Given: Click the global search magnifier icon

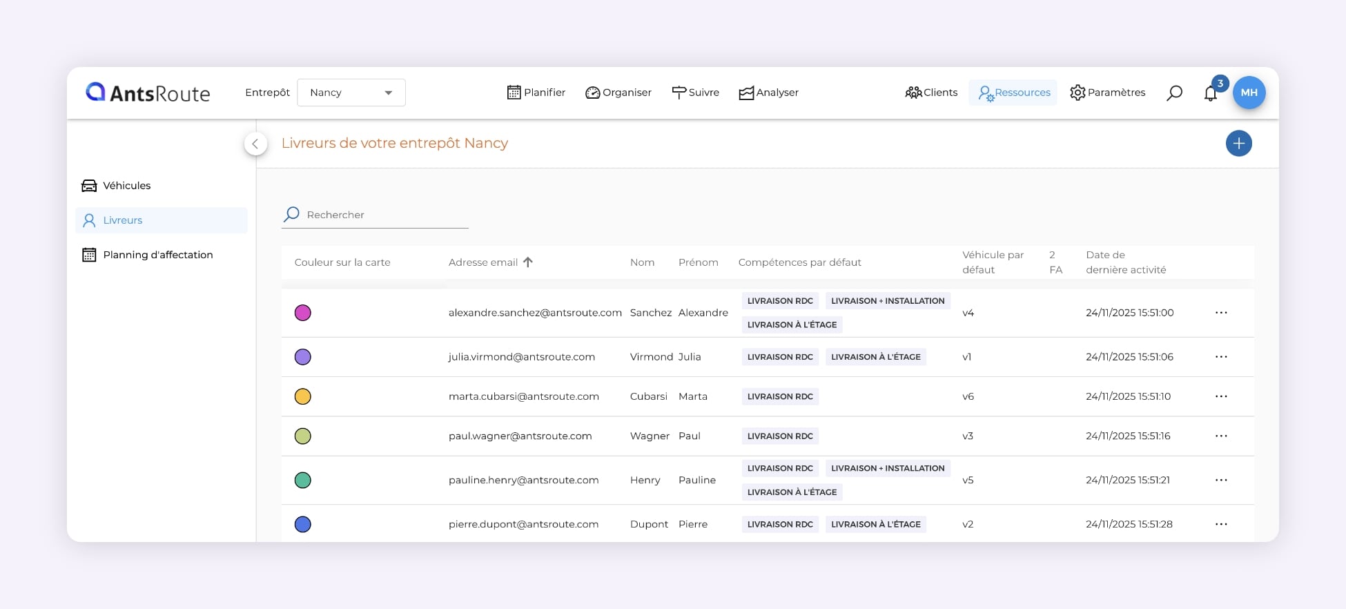Looking at the screenshot, I should tap(1174, 93).
